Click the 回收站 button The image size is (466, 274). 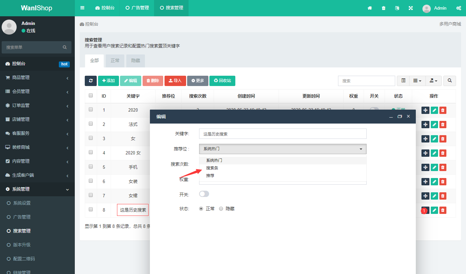click(222, 81)
